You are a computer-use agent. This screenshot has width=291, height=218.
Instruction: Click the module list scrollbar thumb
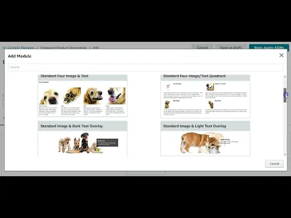pyautogui.click(x=285, y=95)
